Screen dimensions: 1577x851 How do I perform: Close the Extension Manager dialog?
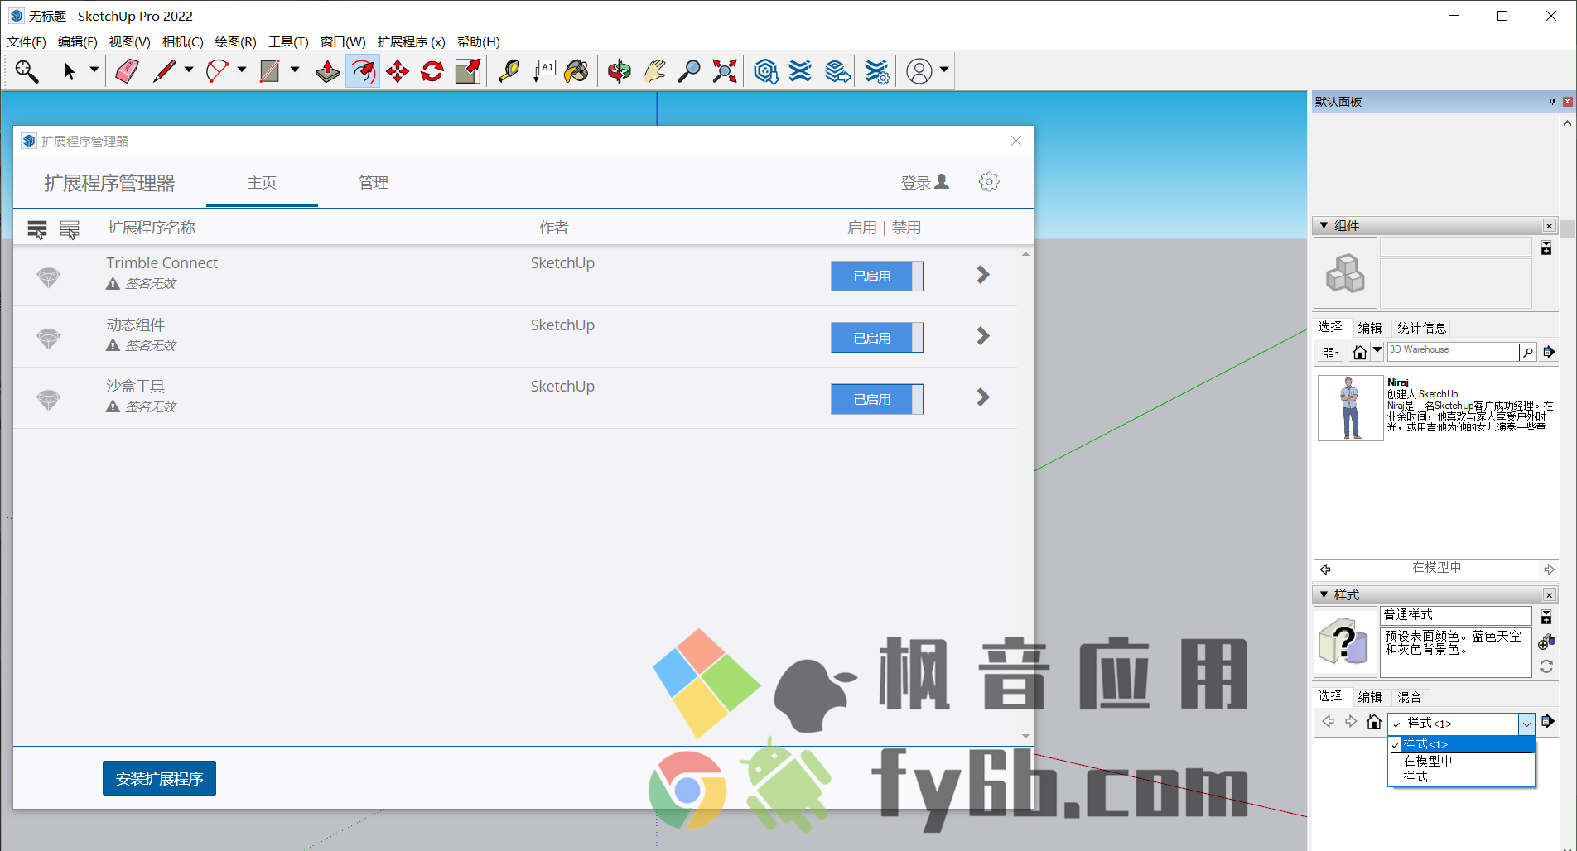(x=1016, y=141)
